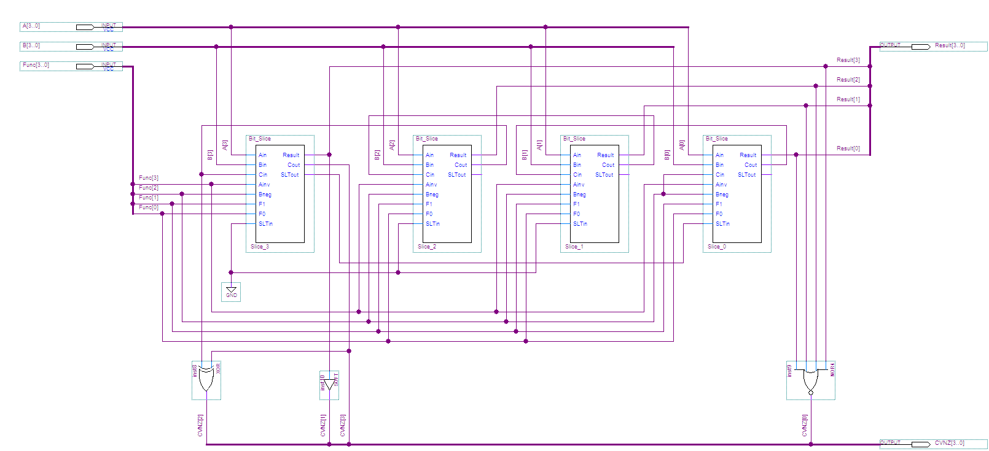Click the Slice_2 Bit_Slice block
Screen dimensions: 989x451
pos(447,194)
